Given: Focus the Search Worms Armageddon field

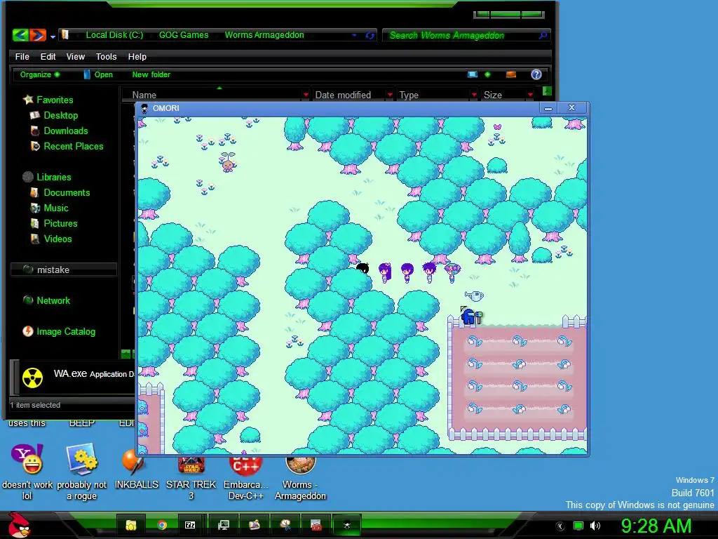Looking at the screenshot, I should point(466,35).
